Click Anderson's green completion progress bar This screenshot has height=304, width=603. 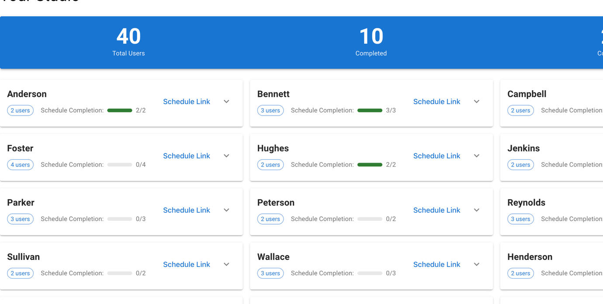(120, 111)
